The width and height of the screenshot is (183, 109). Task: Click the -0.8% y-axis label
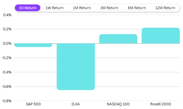pyautogui.click(x=7, y=101)
